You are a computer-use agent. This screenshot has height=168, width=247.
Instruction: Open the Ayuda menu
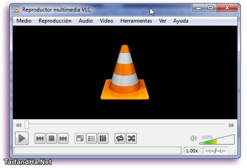181,21
